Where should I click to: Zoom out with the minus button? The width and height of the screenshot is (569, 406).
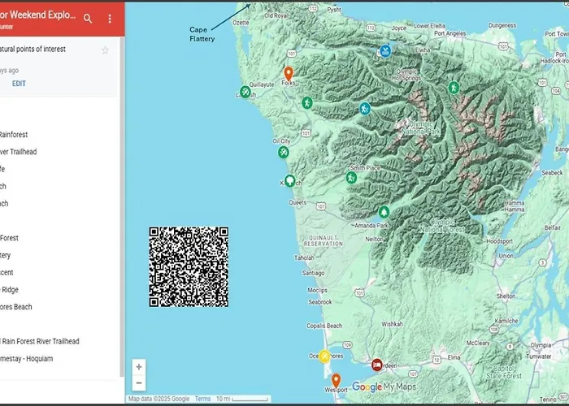coord(139,382)
